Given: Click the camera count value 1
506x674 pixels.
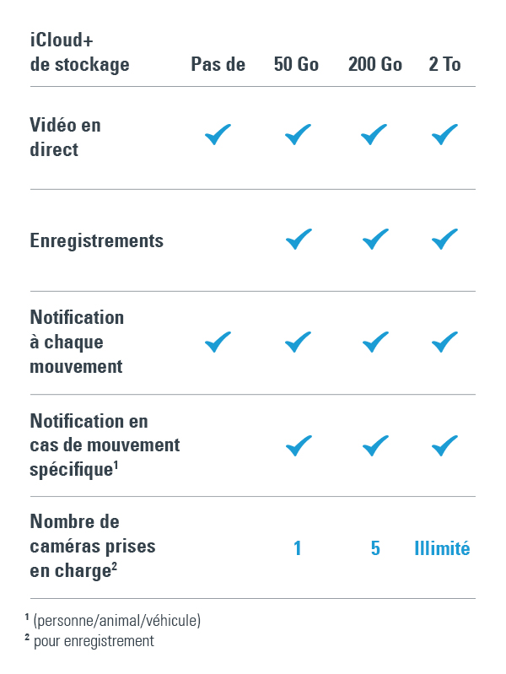Looking at the screenshot, I should point(297,548).
